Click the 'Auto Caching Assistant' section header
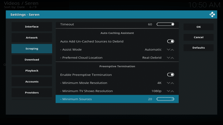The image size is (223, 125). [x=117, y=33]
